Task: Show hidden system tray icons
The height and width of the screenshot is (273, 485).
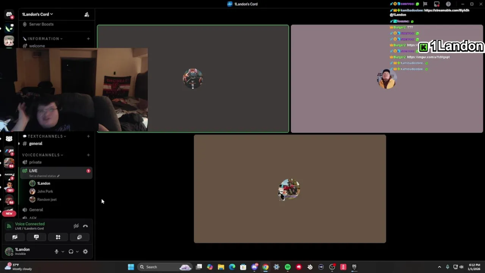Action: coord(440,267)
